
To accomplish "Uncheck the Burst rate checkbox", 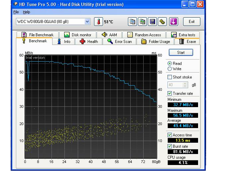I will [169, 146].
